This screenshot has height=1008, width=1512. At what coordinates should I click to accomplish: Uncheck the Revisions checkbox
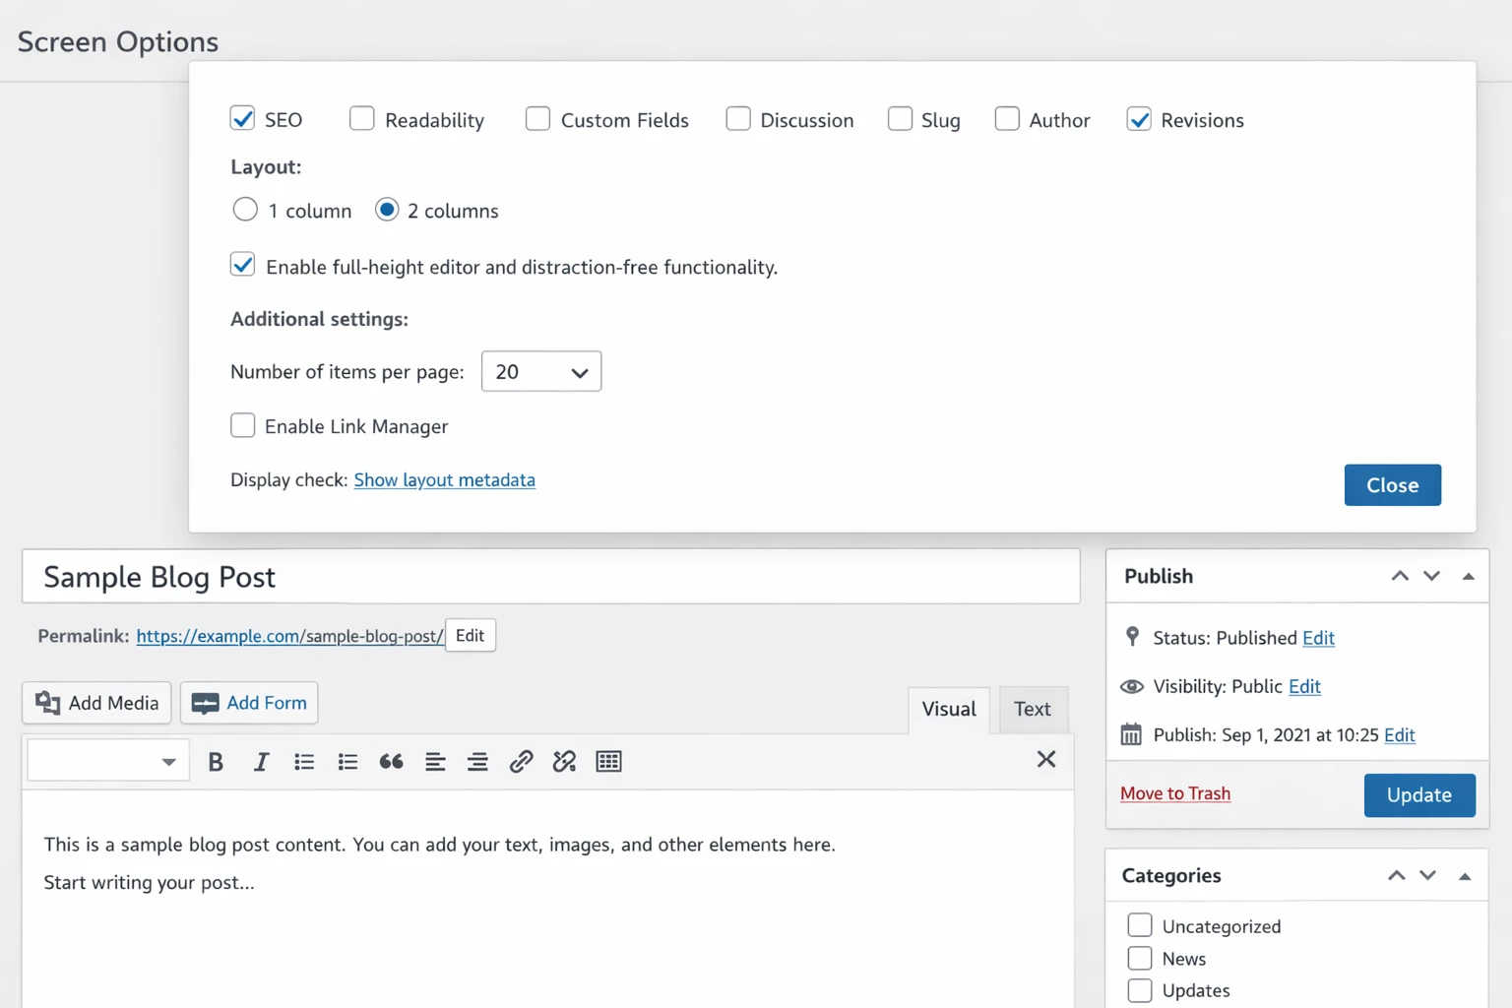[x=1139, y=119]
